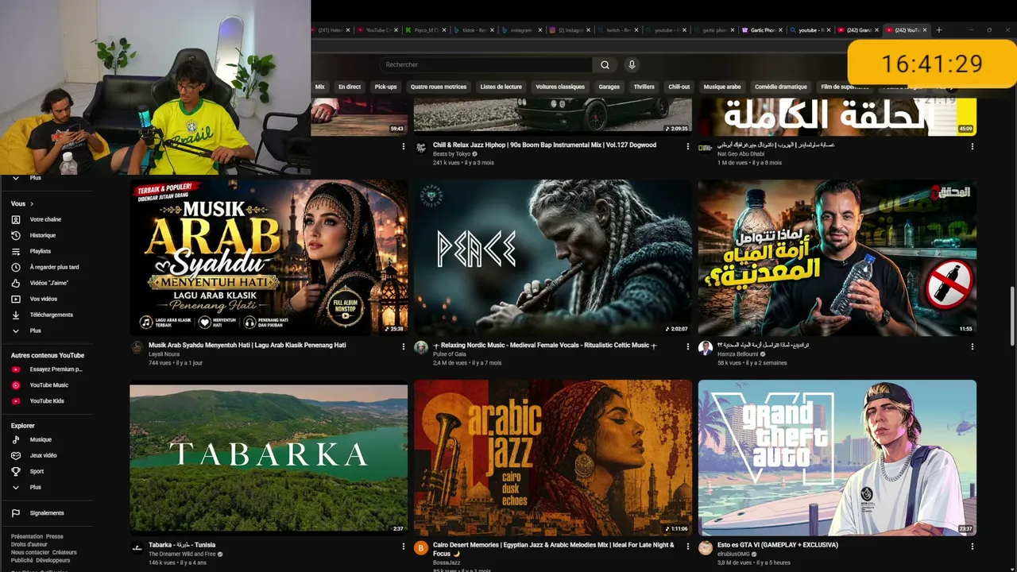The image size is (1017, 572).
Task: Click the search magnifier button
Action: (605, 65)
